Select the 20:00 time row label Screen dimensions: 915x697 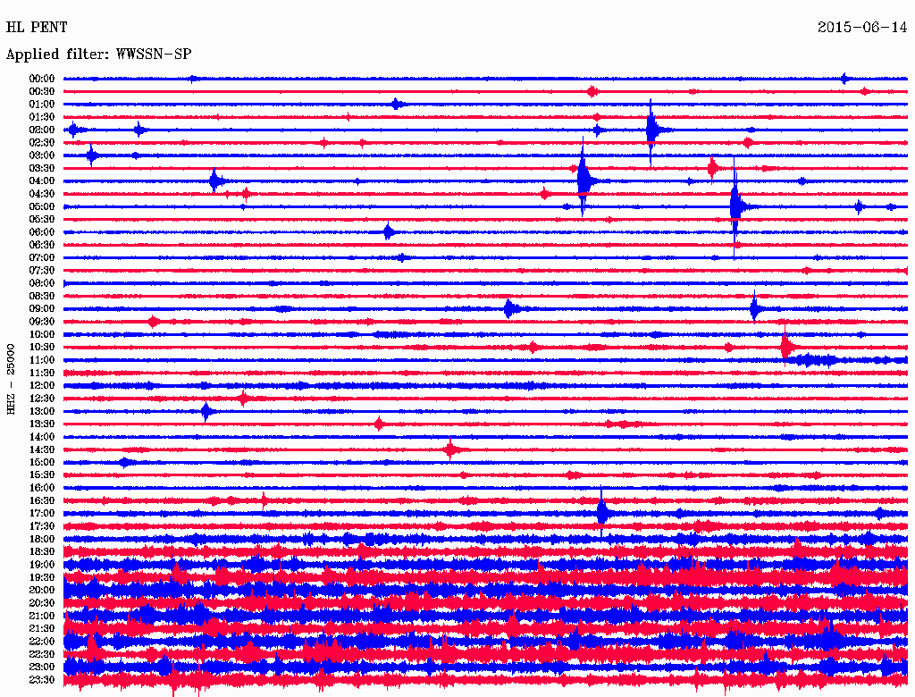(x=41, y=590)
